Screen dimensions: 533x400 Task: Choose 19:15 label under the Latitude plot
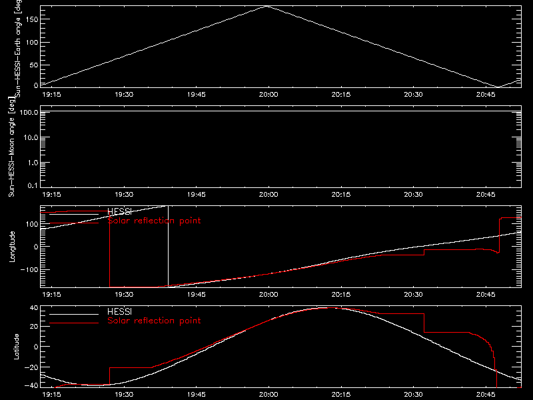coord(52,395)
